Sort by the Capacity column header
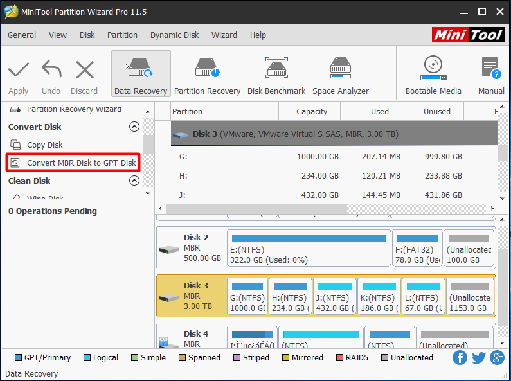Screen dimensions: 511x381 point(310,111)
